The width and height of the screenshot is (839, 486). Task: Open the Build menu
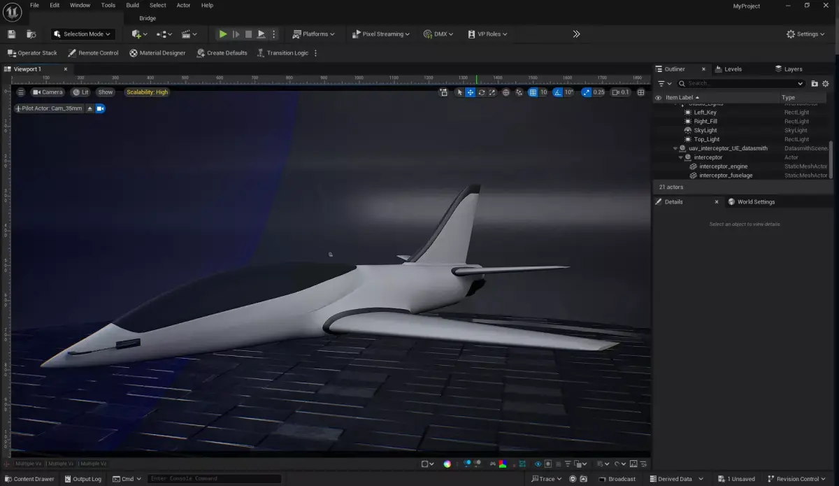click(x=133, y=5)
